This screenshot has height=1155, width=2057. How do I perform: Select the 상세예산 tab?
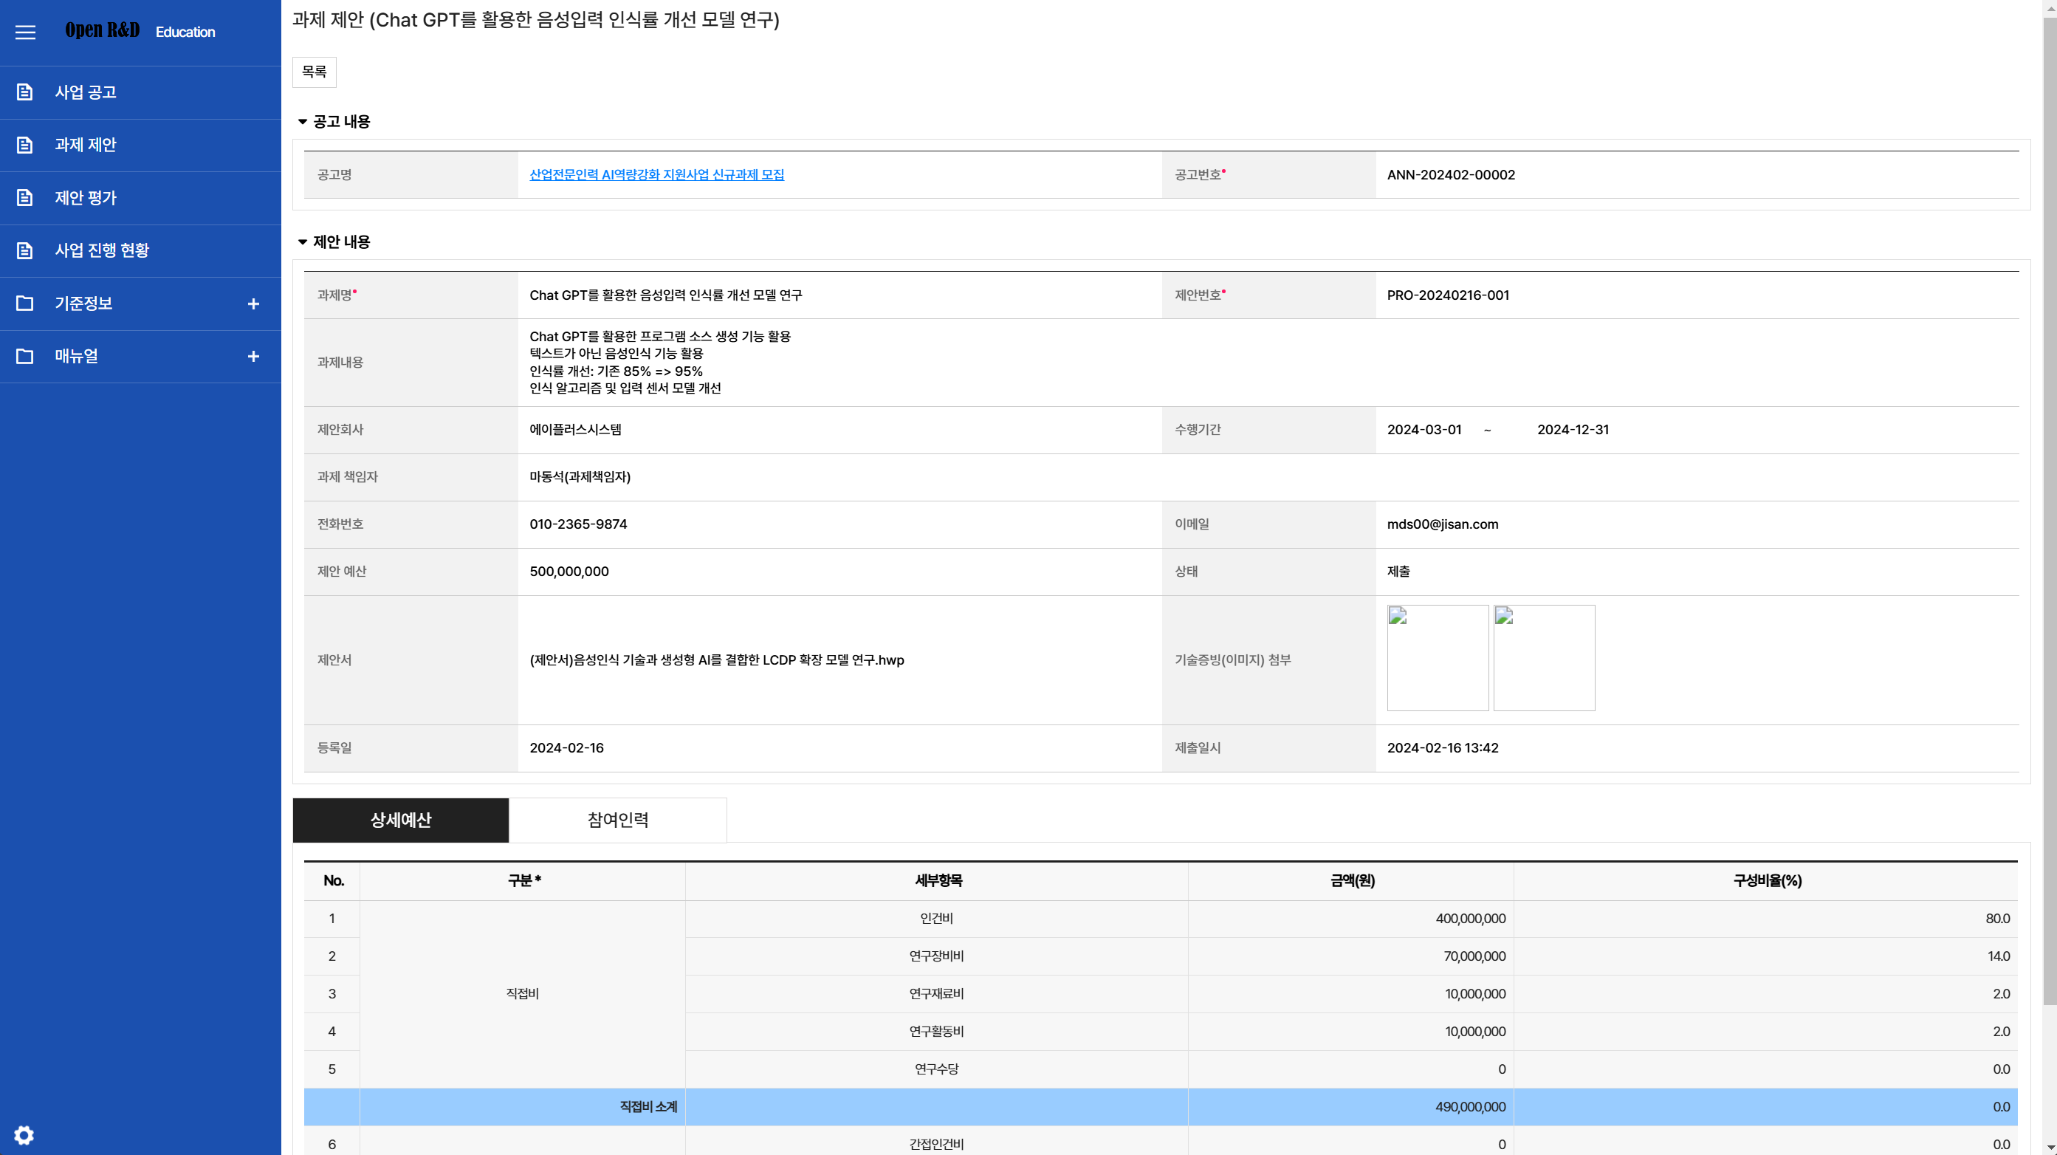400,820
